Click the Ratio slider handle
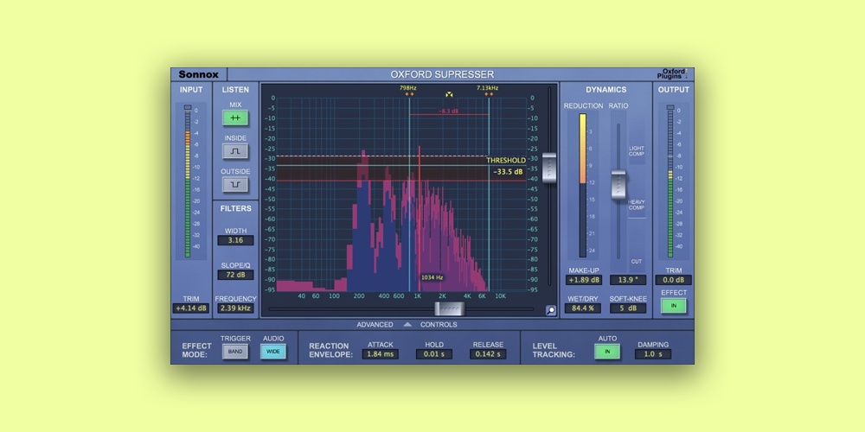Screen dimensions: 865x432 click(x=618, y=183)
